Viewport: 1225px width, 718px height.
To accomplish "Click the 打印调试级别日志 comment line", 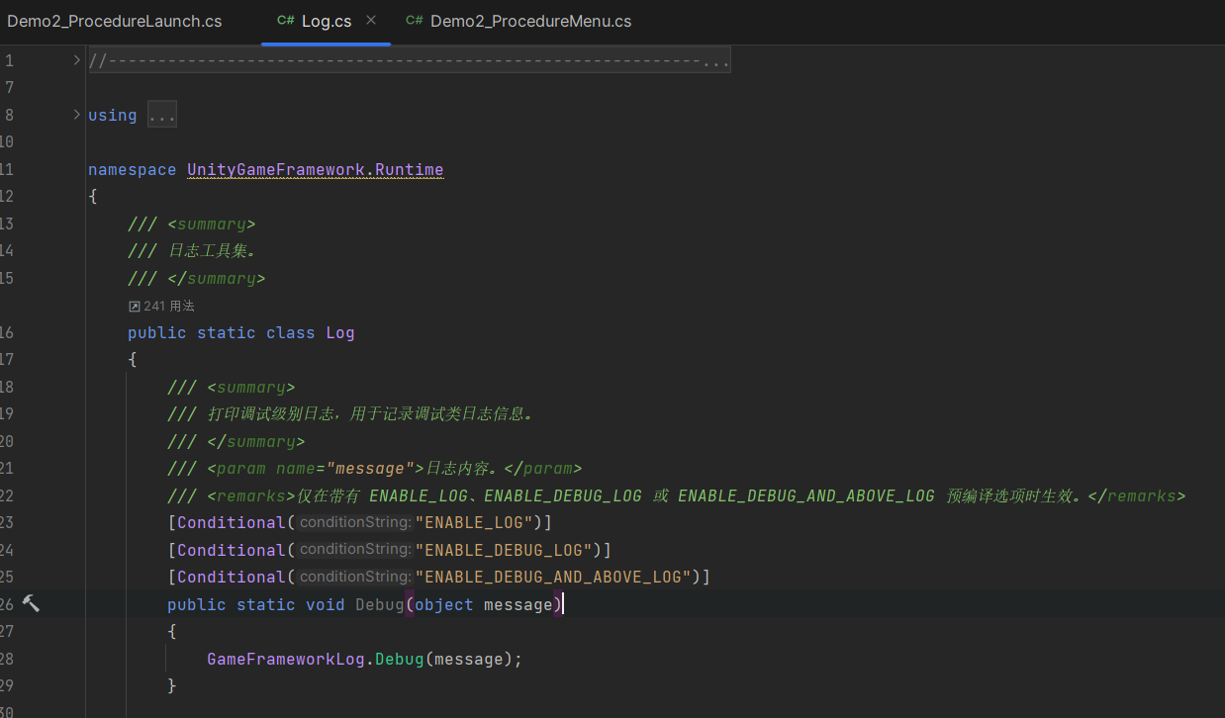I will [x=351, y=414].
